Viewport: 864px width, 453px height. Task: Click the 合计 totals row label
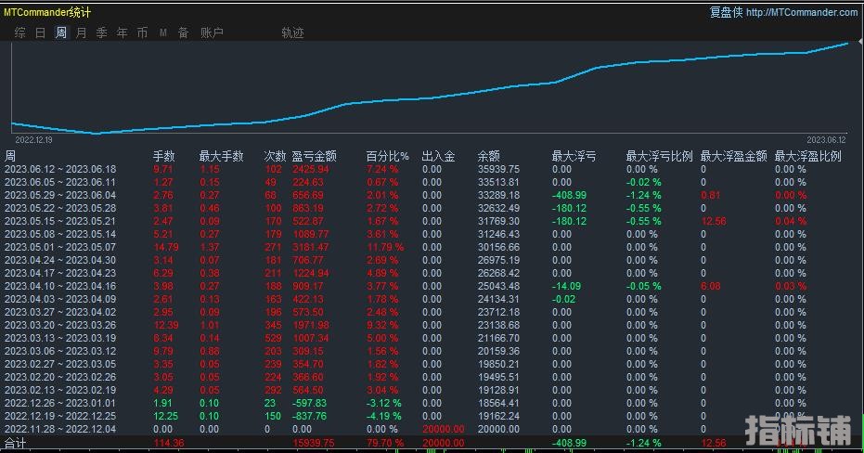pyautogui.click(x=15, y=443)
